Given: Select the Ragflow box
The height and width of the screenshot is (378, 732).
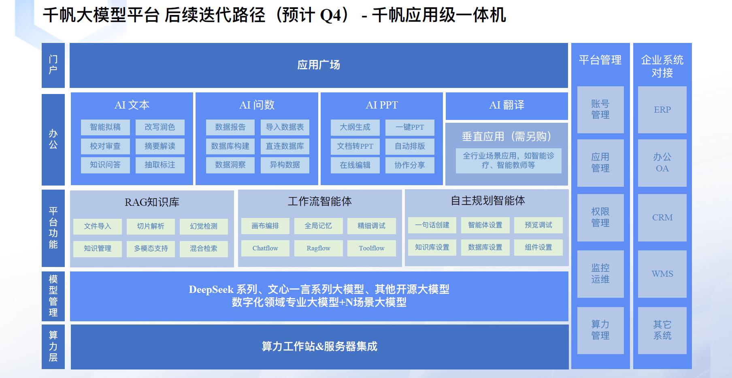Looking at the screenshot, I should [318, 248].
